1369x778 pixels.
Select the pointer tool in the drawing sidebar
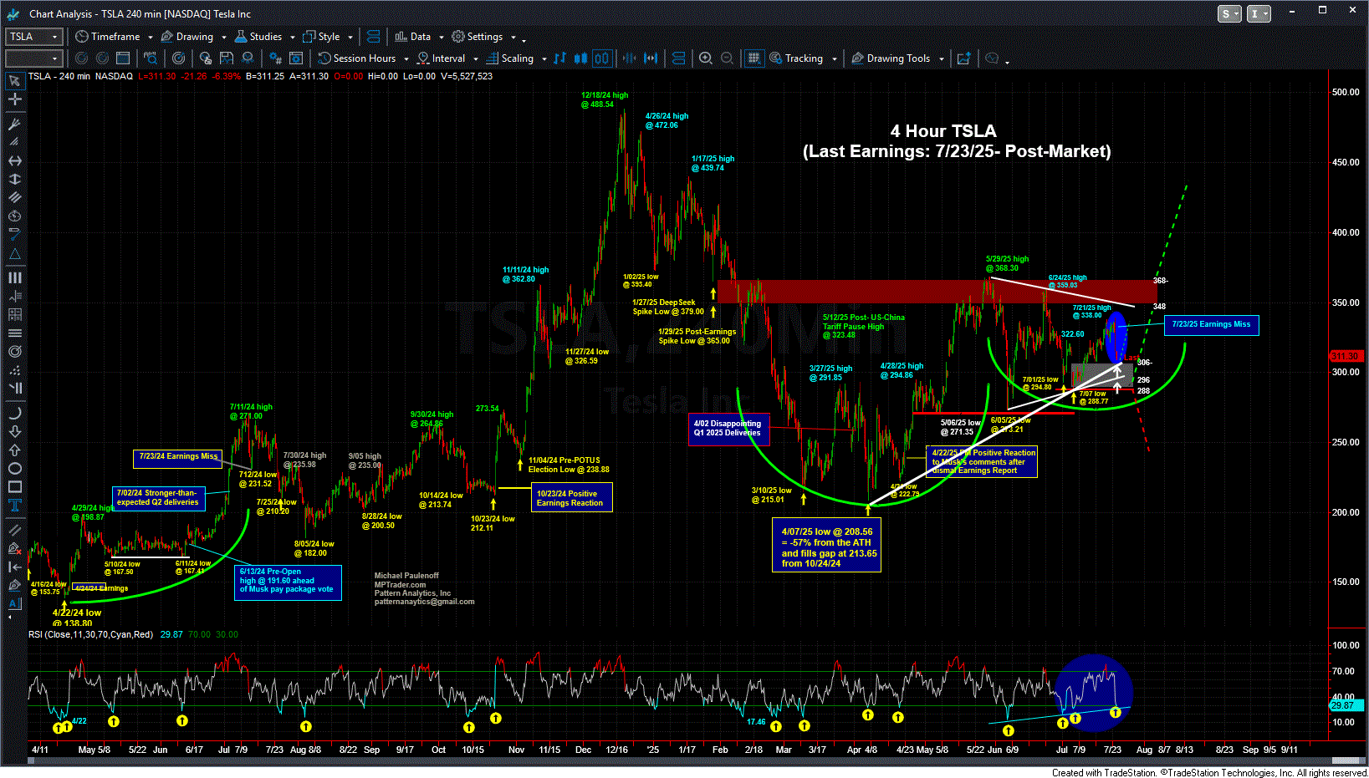coord(14,81)
